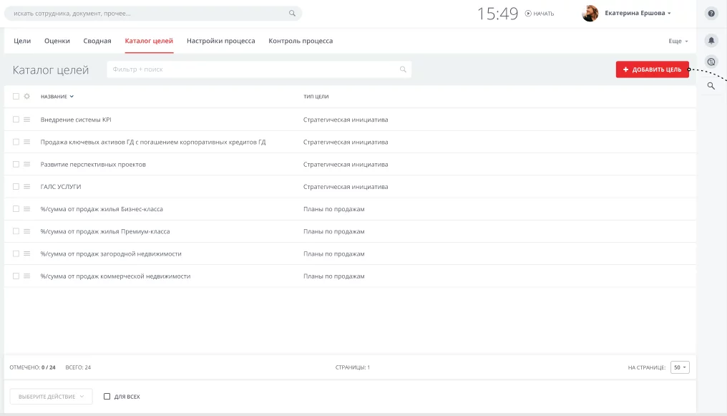Click the Фильтр + поиск input field
This screenshot has width=727, height=416.
[254, 69]
